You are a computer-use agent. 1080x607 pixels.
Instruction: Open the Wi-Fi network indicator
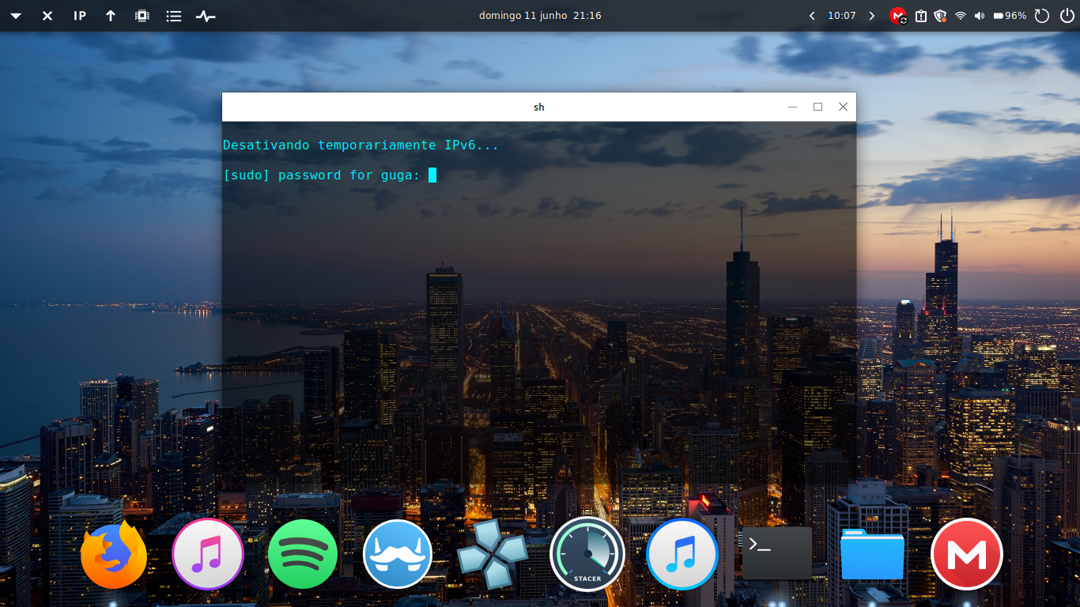[961, 16]
